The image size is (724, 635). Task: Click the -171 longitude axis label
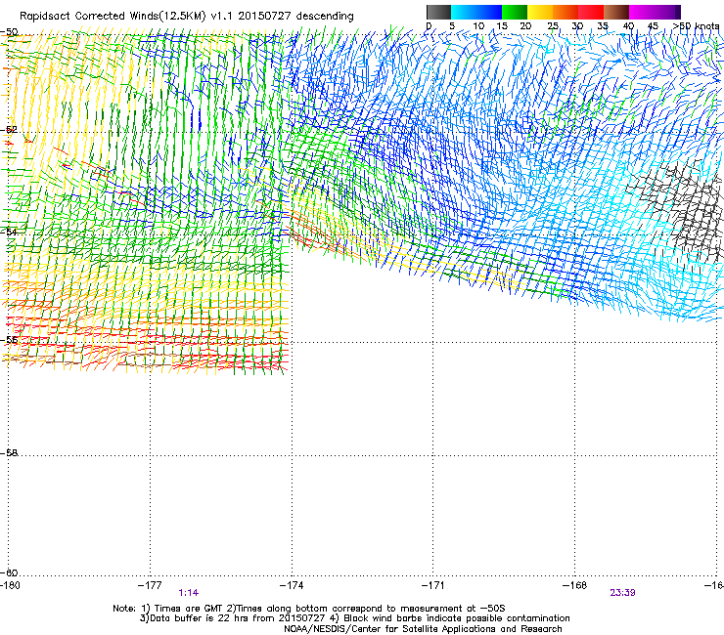[433, 585]
